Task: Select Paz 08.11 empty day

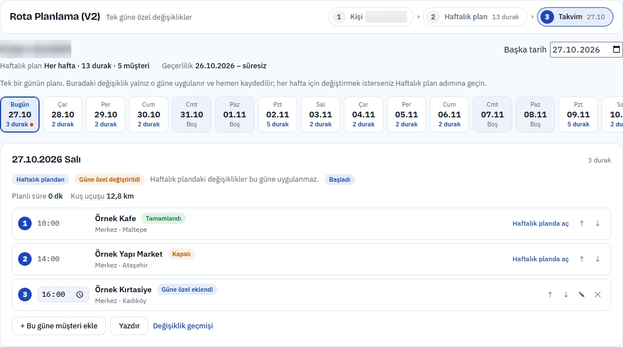Action: pyautogui.click(x=535, y=114)
